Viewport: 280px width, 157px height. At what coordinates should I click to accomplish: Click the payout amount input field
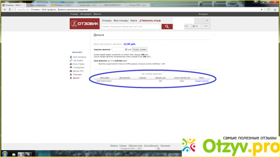[x=120, y=49]
